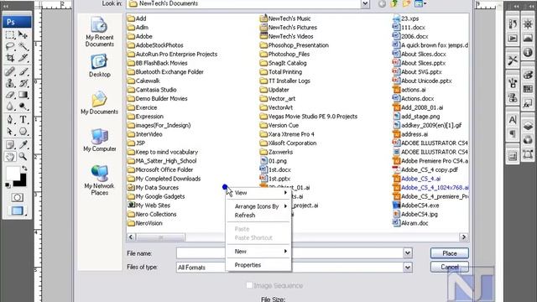Select the History Brush tool
The height and width of the screenshot is (302, 537).
pyautogui.click(x=23, y=83)
